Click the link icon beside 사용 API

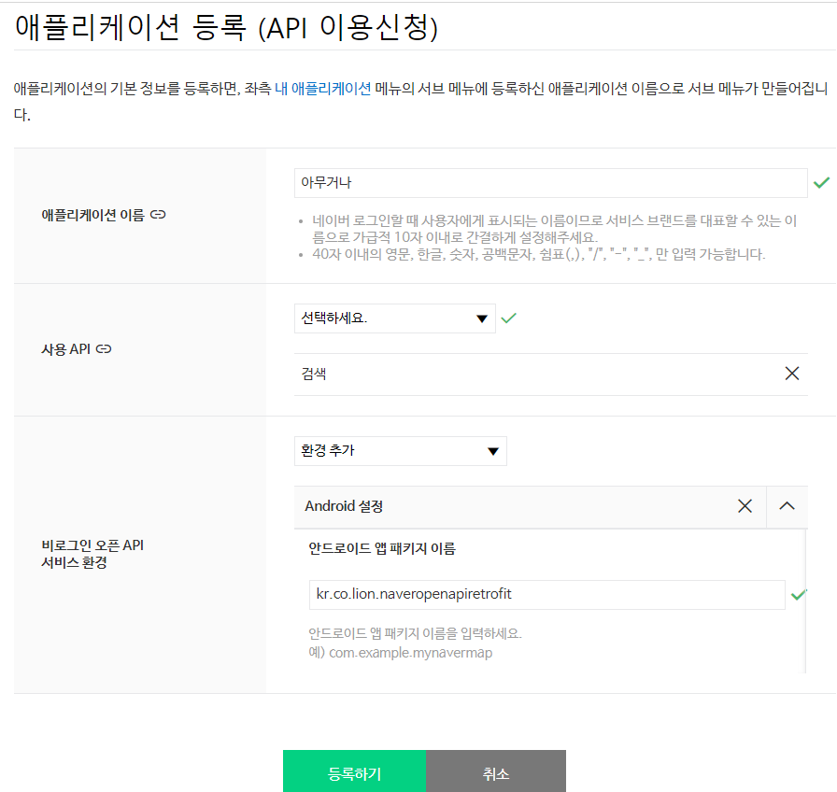104,349
